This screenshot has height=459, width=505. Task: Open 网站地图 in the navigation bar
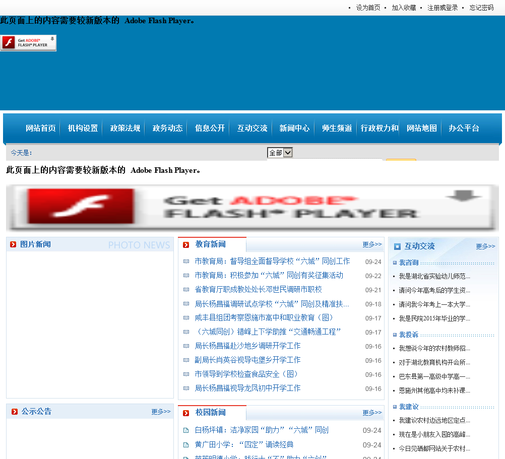click(x=421, y=128)
